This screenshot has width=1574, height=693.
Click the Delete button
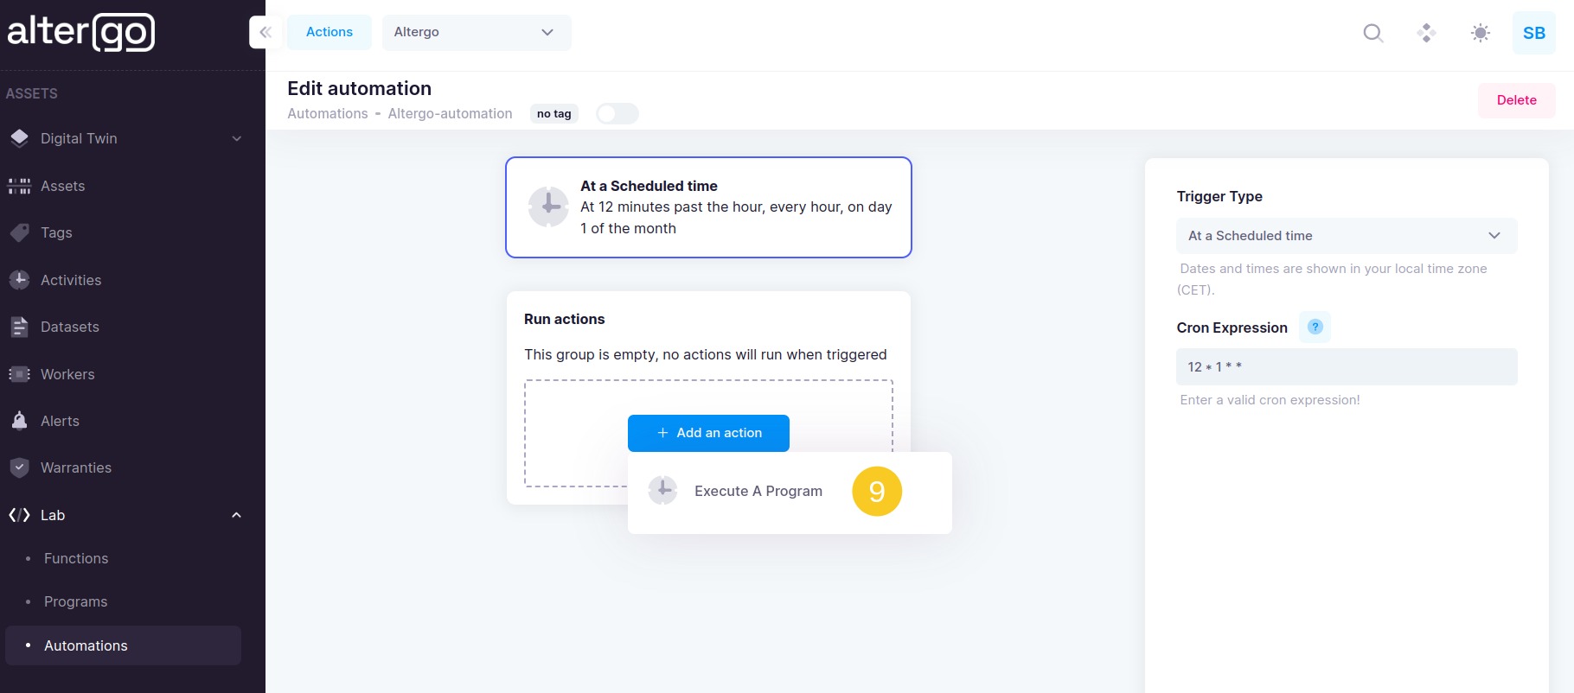1516,100
